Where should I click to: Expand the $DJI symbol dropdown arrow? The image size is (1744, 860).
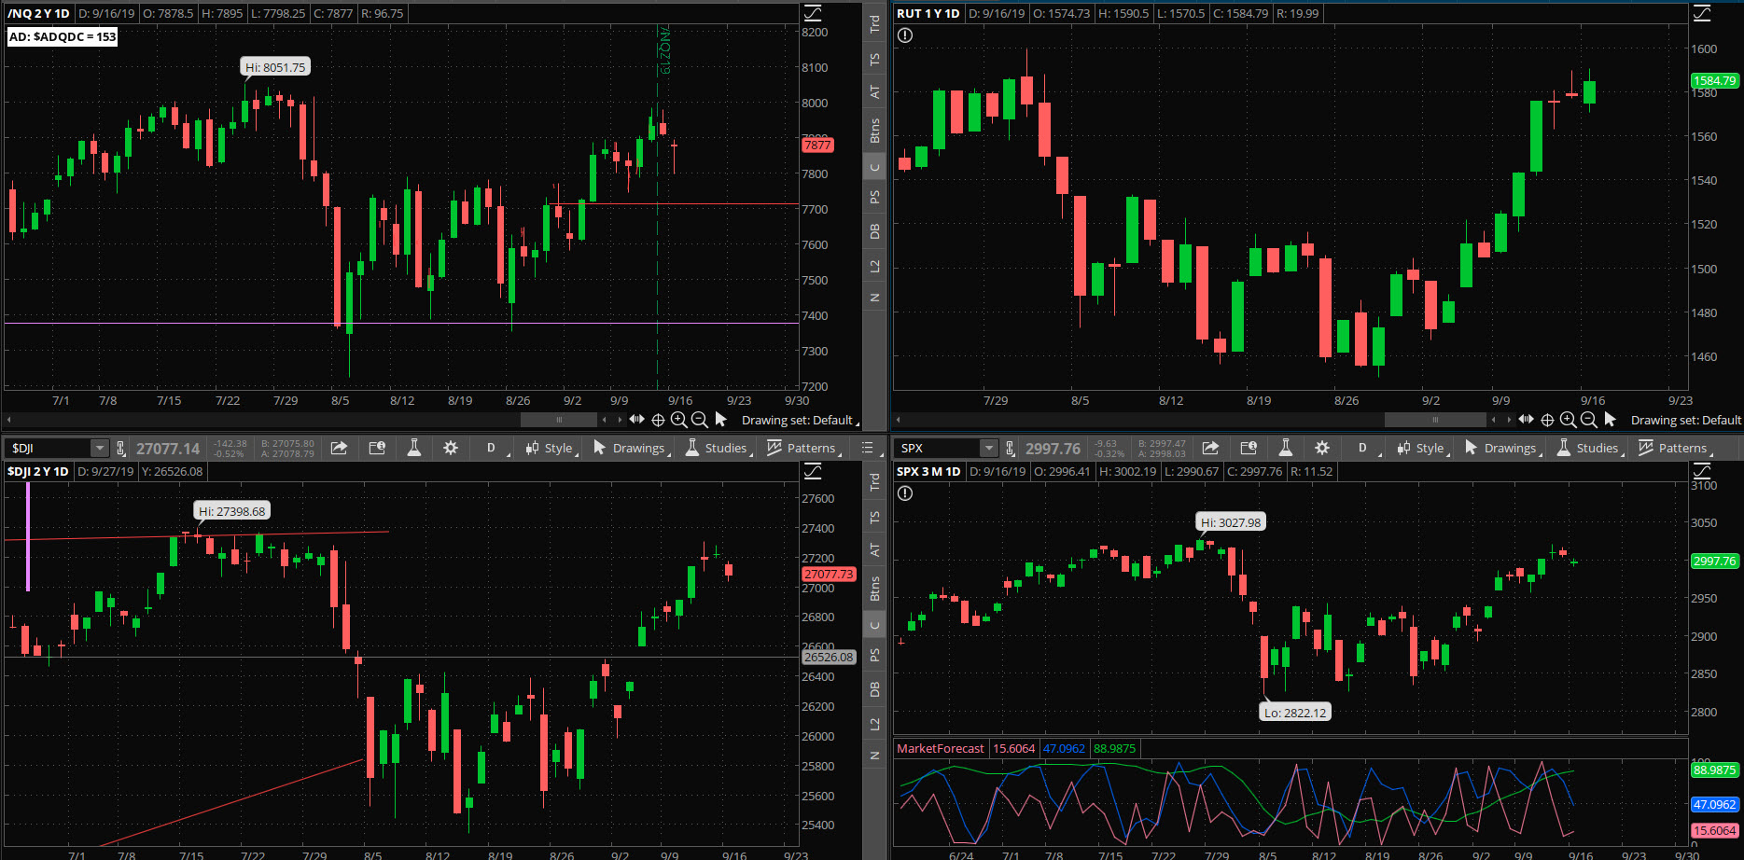pos(99,448)
